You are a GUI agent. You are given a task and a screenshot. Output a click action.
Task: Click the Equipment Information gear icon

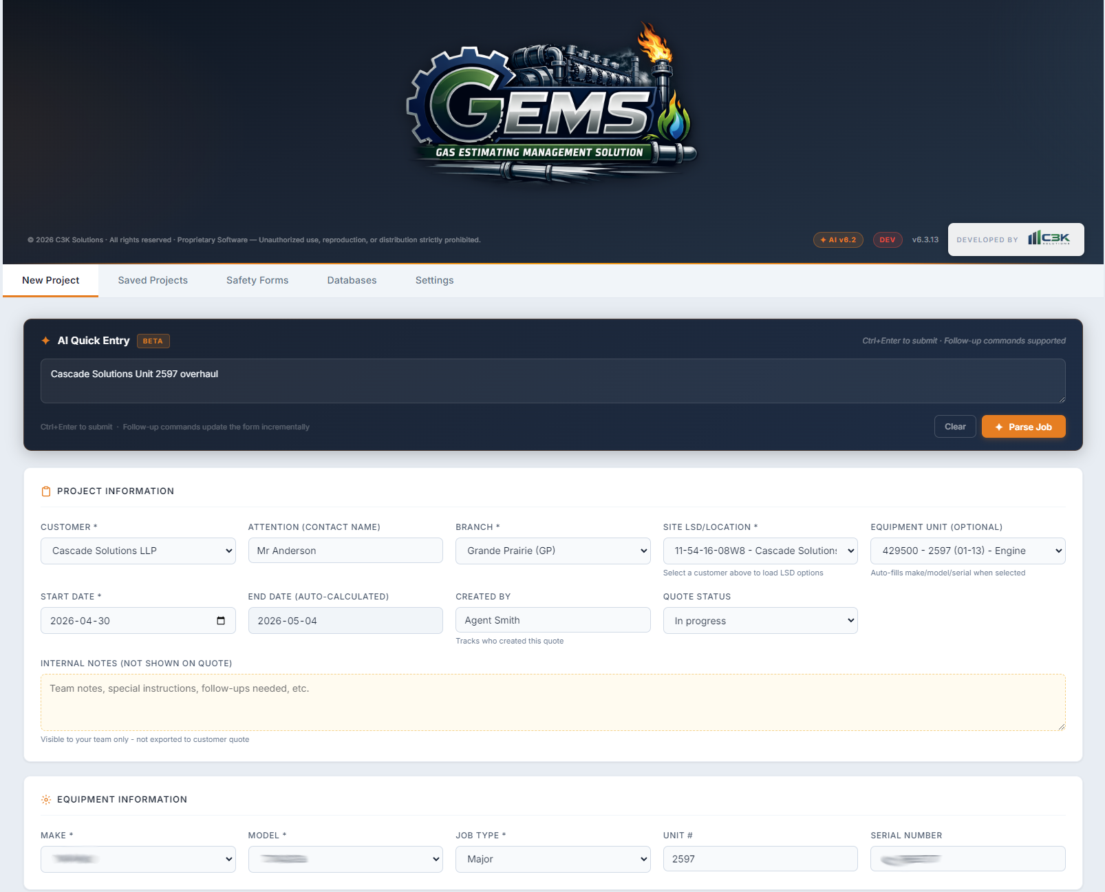pyautogui.click(x=46, y=800)
